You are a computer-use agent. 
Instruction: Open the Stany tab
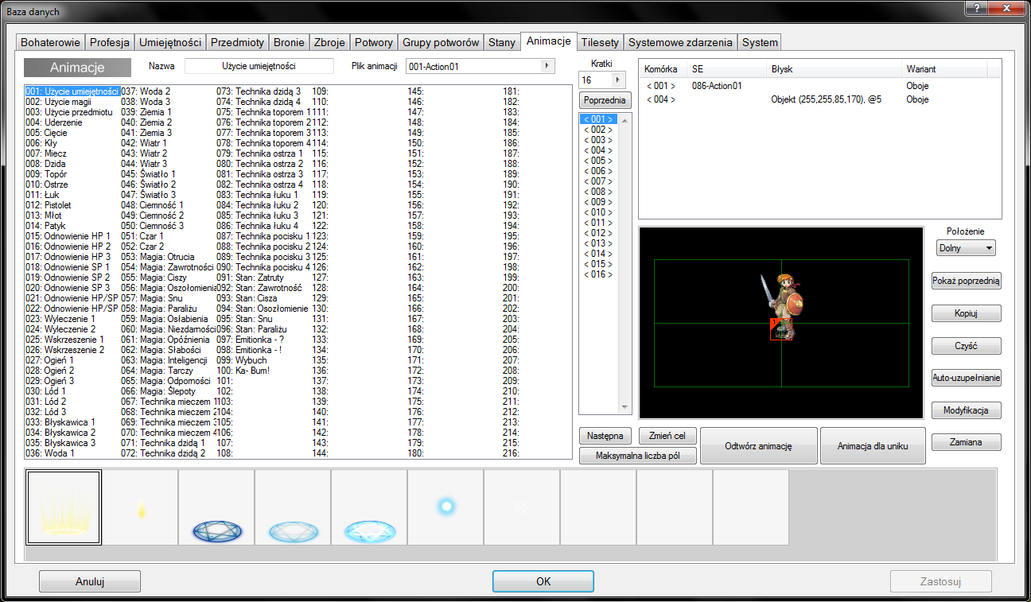tap(502, 42)
